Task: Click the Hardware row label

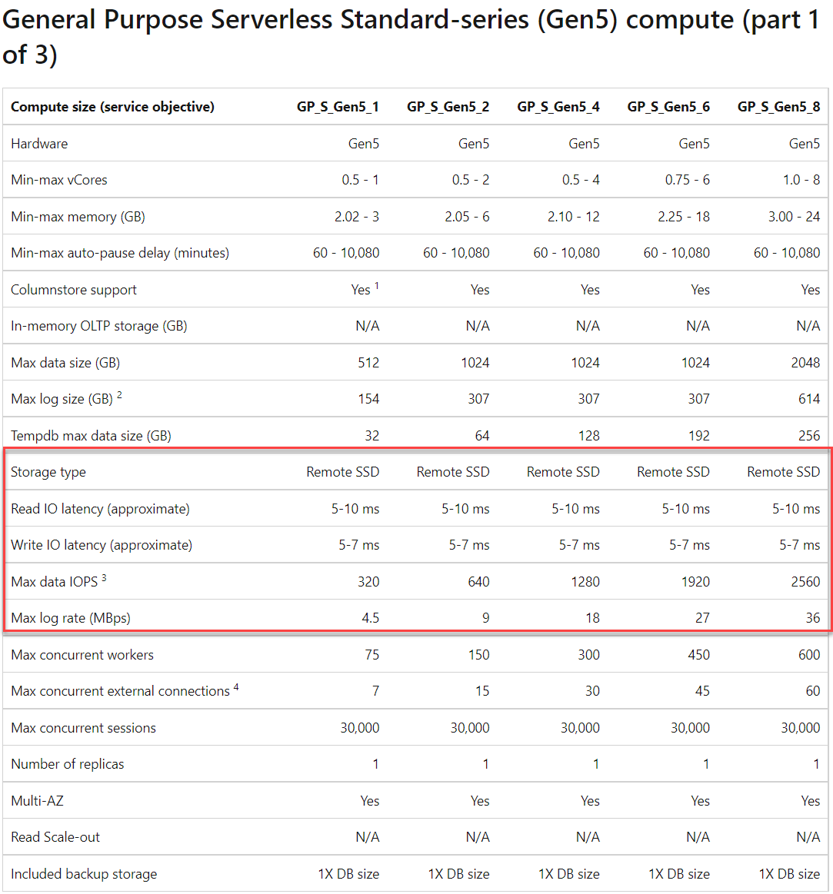Action: tap(38, 144)
